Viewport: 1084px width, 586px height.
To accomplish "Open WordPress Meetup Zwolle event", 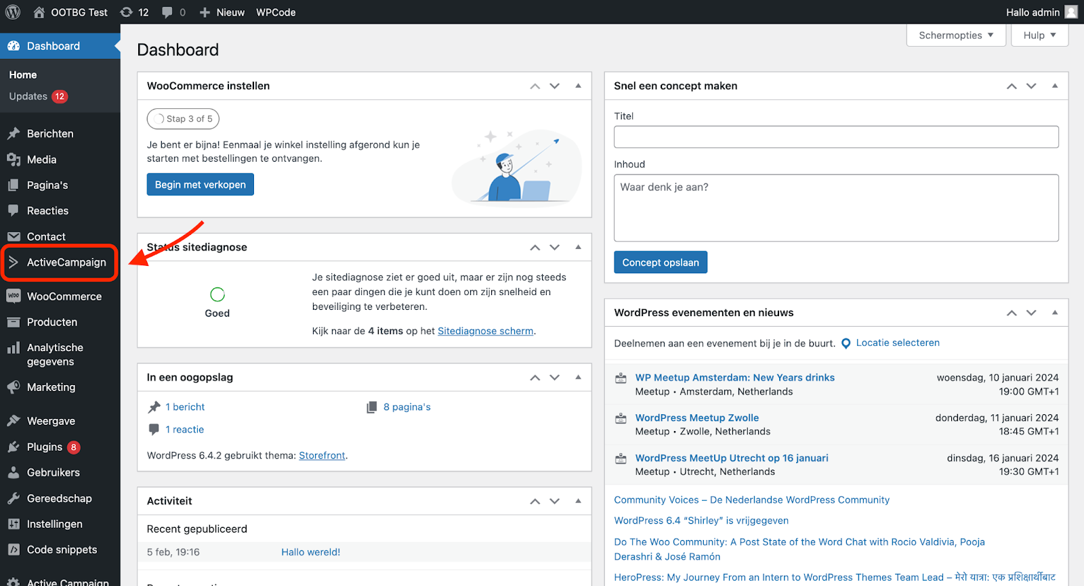I will [x=697, y=418].
